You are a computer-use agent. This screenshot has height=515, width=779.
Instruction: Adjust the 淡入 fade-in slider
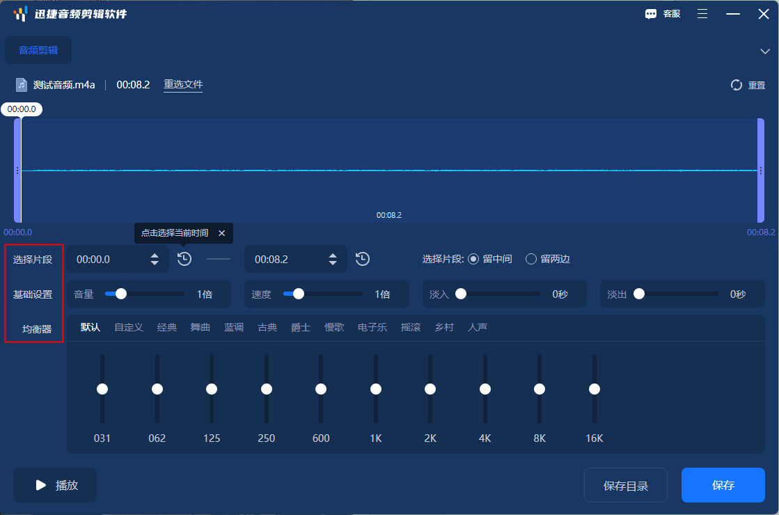(x=460, y=294)
